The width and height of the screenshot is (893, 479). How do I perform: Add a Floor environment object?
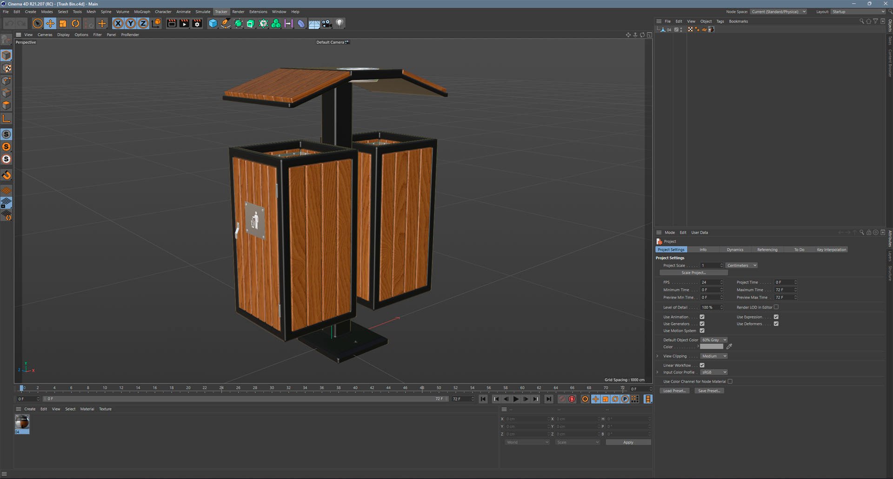click(314, 23)
